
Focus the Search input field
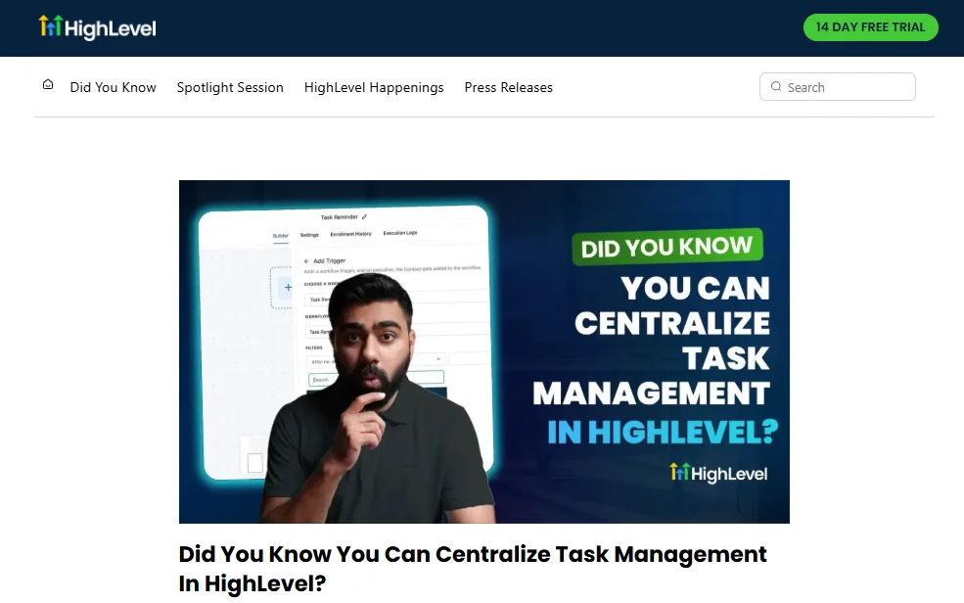(x=838, y=87)
